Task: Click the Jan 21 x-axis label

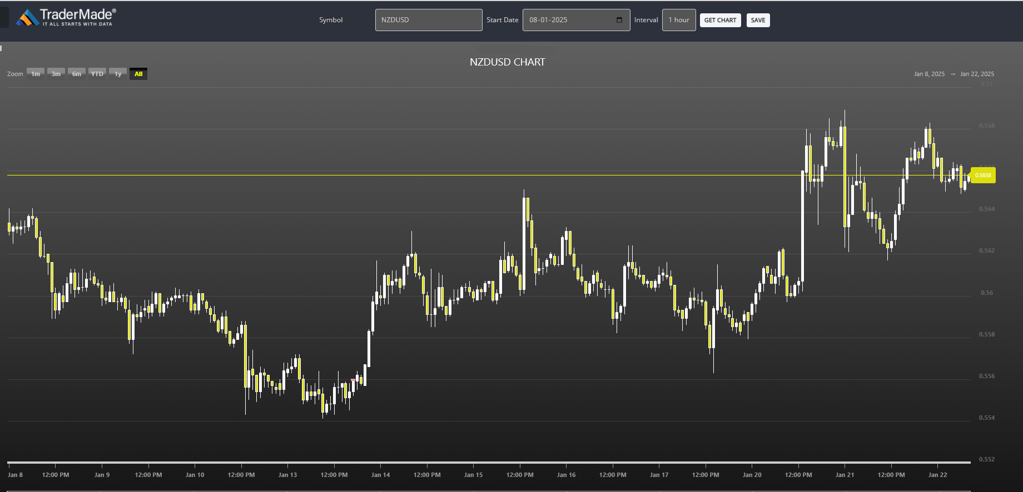Action: click(x=845, y=475)
